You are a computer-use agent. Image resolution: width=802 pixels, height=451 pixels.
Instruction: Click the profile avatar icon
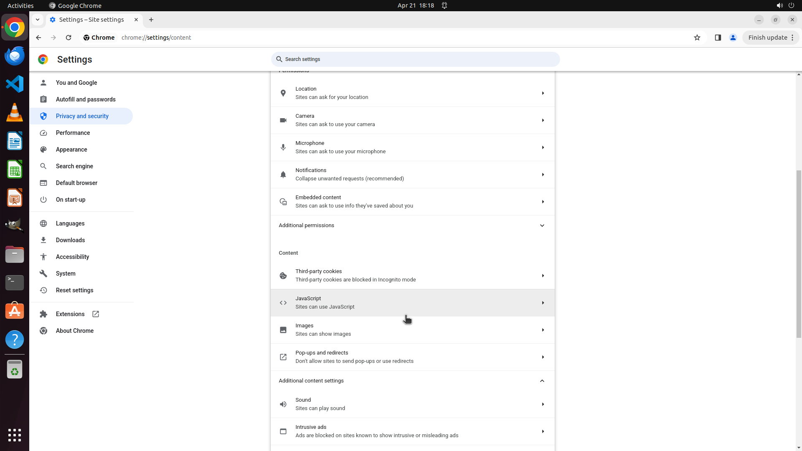(x=733, y=38)
